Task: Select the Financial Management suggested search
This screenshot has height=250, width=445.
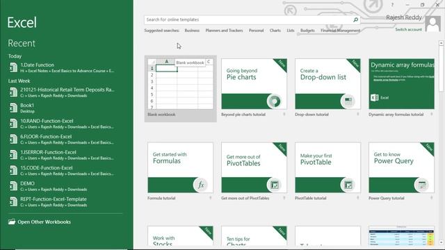Action: (x=340, y=31)
